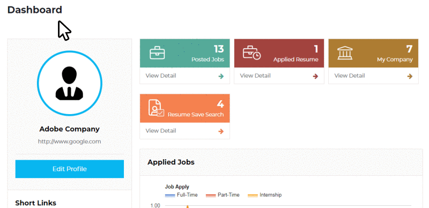Click the Dashboard page heading

pos(35,10)
